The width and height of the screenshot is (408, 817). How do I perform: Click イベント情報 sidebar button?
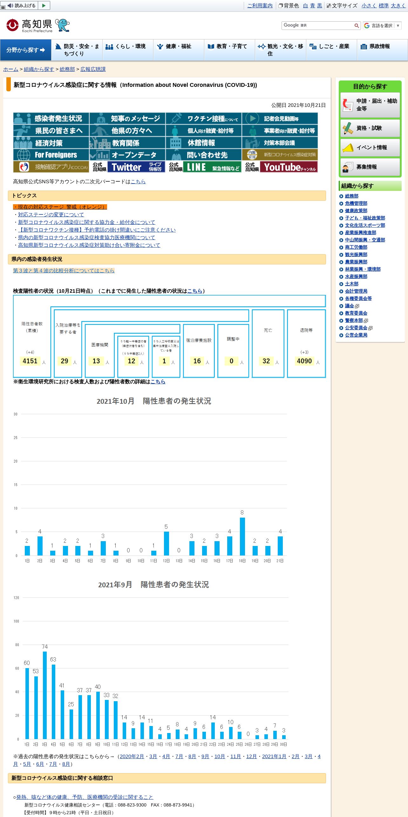coord(370,147)
